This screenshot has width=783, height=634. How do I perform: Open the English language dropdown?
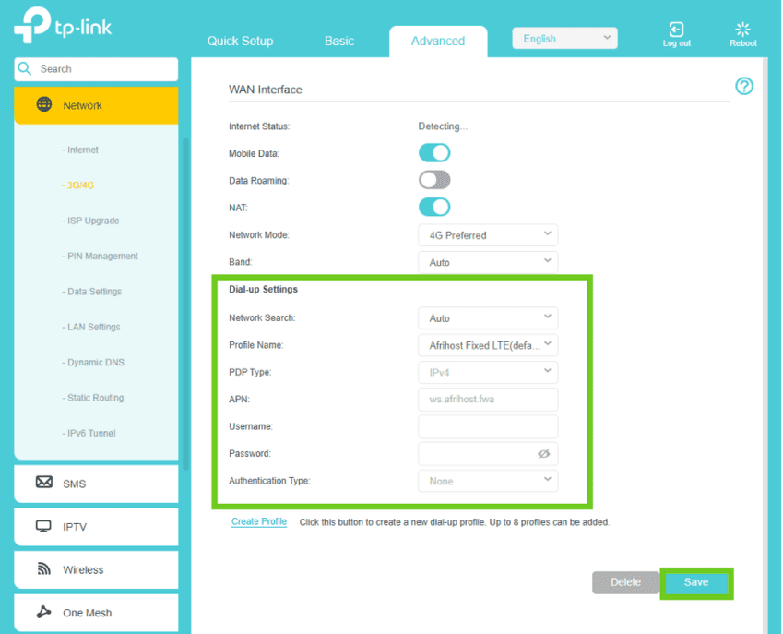click(x=564, y=39)
